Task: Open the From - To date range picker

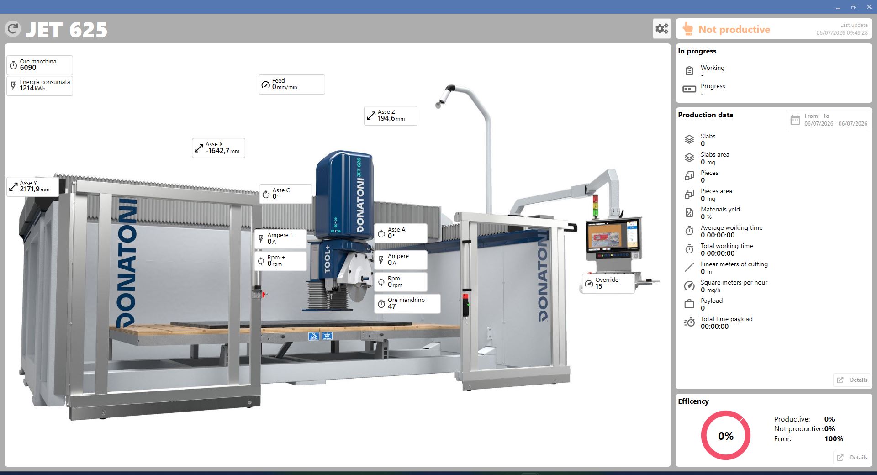Action: pyautogui.click(x=828, y=120)
